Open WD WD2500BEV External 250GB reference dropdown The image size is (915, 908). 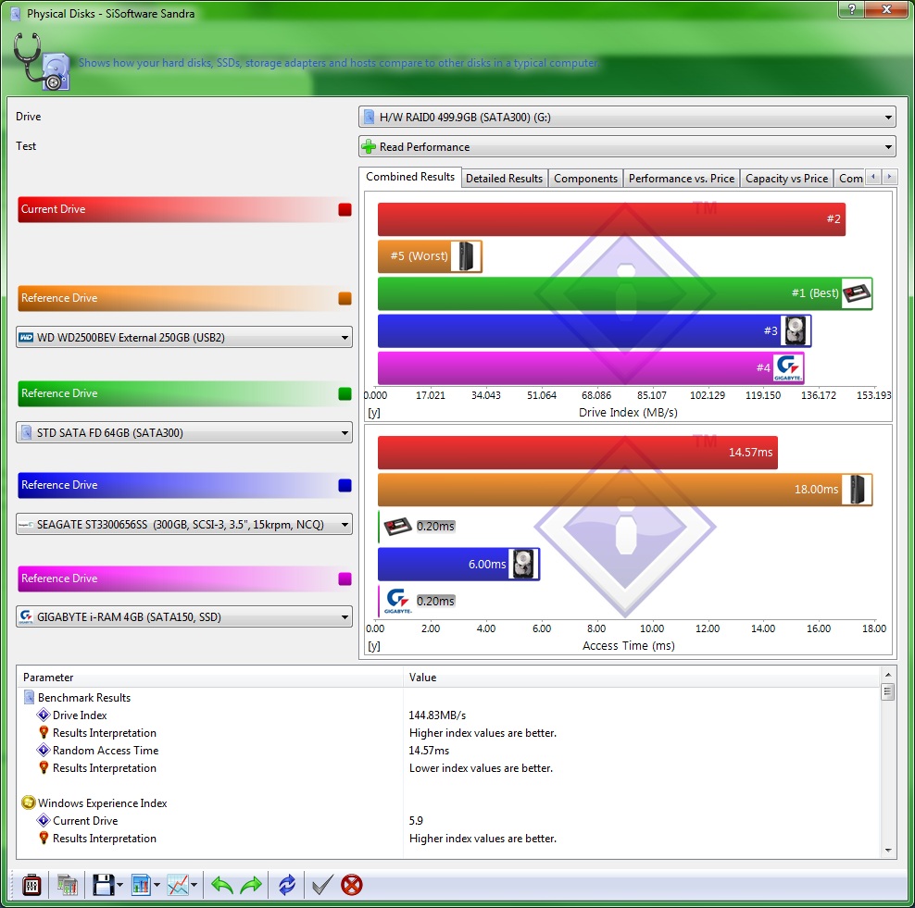click(x=183, y=337)
